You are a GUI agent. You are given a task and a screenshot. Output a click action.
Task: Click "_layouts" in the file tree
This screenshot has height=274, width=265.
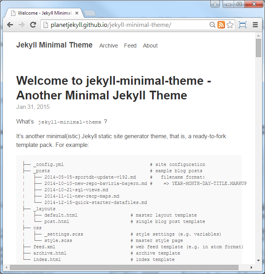[x=44, y=209]
